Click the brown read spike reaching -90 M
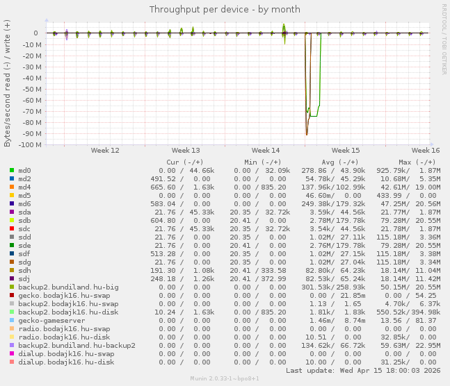The image size is (450, 386). pos(307,133)
